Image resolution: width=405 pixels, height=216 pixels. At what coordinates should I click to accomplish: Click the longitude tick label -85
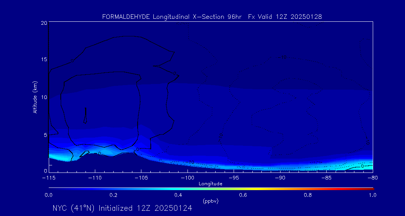click(326, 178)
